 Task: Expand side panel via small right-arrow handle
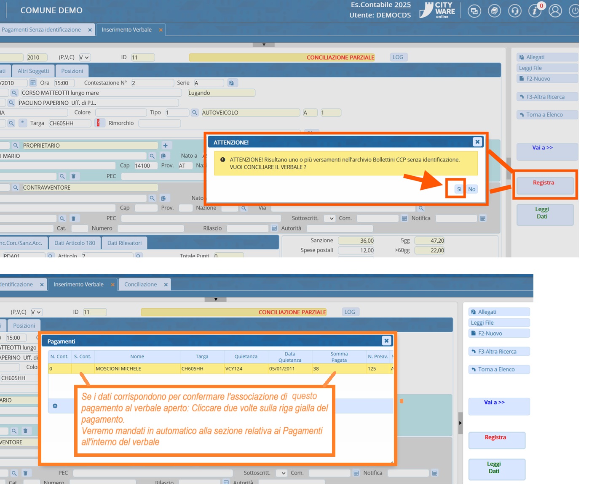(460, 423)
